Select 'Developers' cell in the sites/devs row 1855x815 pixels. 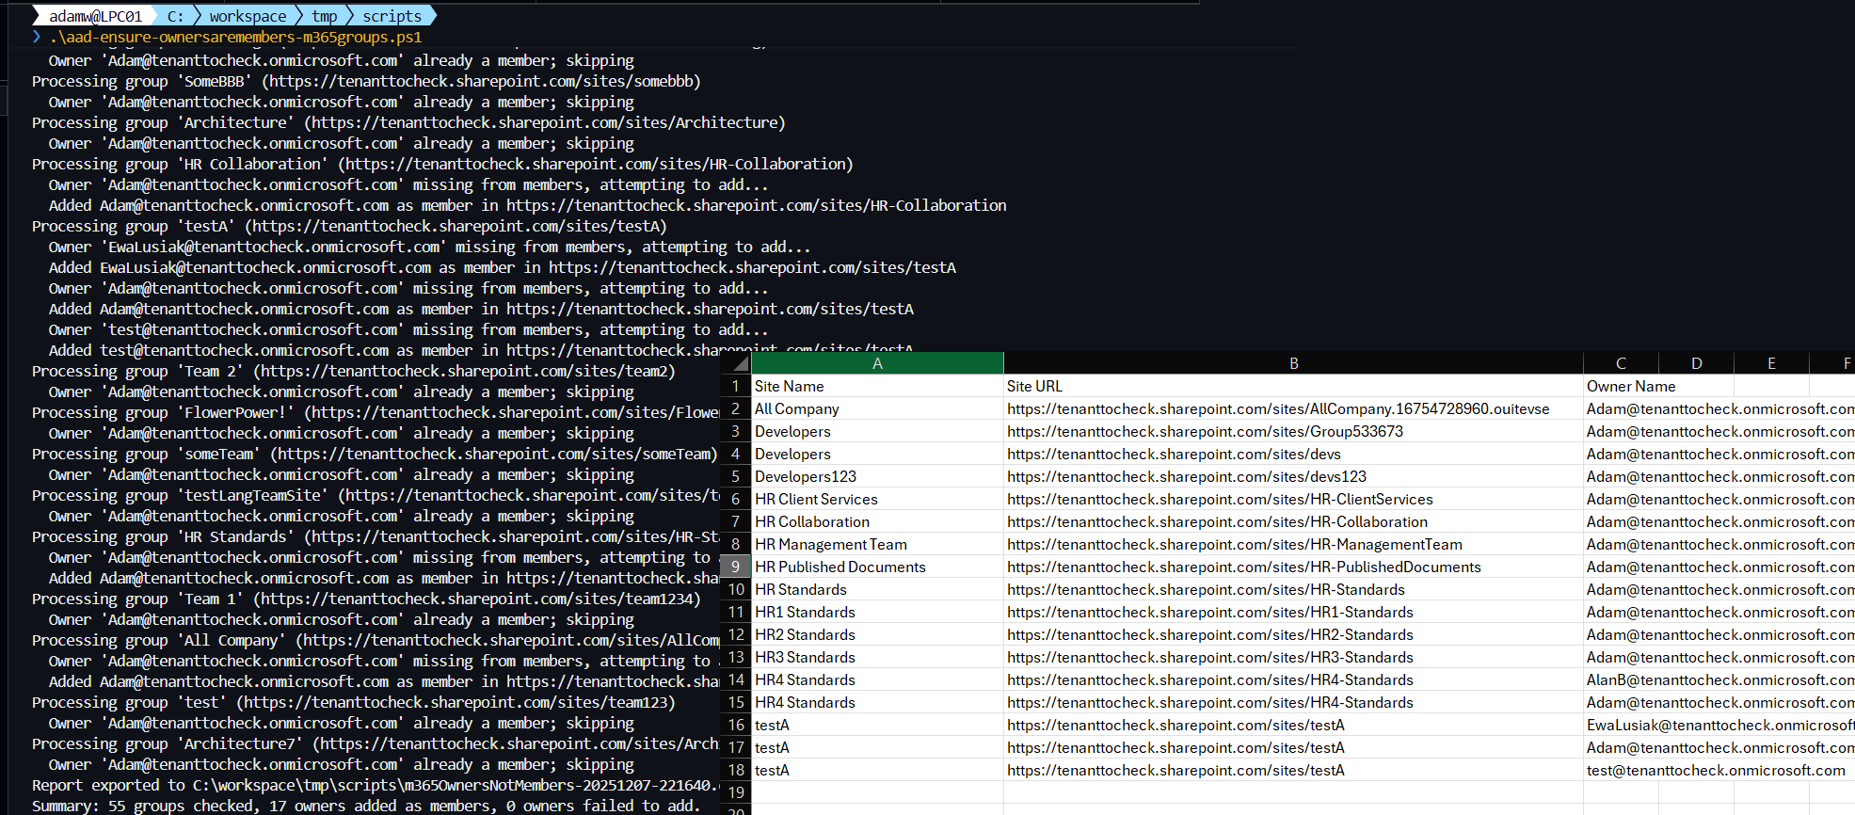877,454
